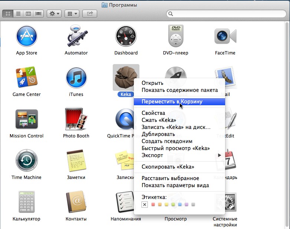Viewport: 290px width, 229px height.
Task: Click the Finder search field
Action: pyautogui.click(x=226, y=14)
